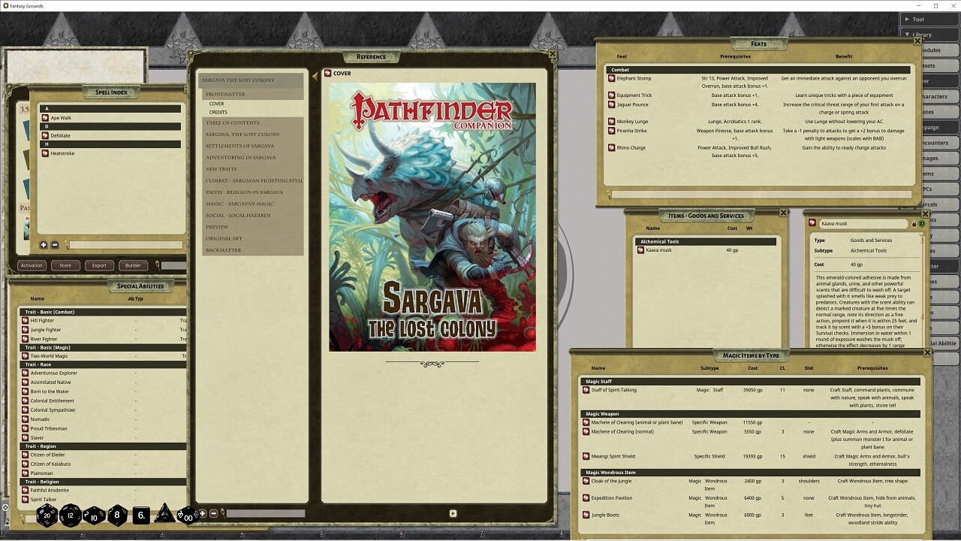This screenshot has height=541, width=961.
Task: Open Staff of Spirit-Talking record icon
Action: click(586, 390)
